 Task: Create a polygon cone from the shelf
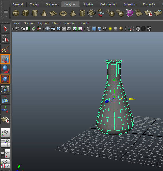(x=44, y=13)
